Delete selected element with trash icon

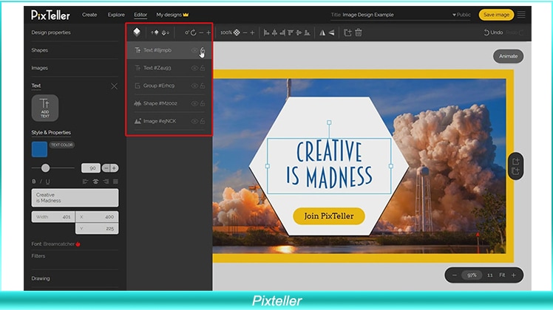point(359,32)
